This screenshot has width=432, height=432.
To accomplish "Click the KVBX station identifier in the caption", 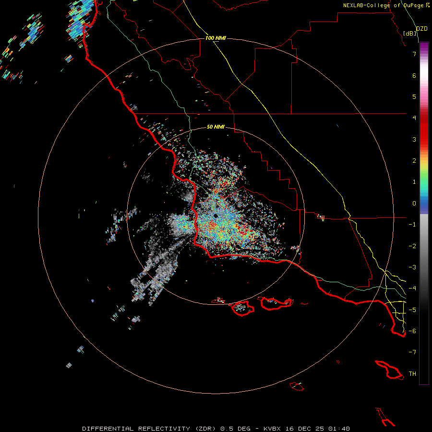I will pos(273,429).
